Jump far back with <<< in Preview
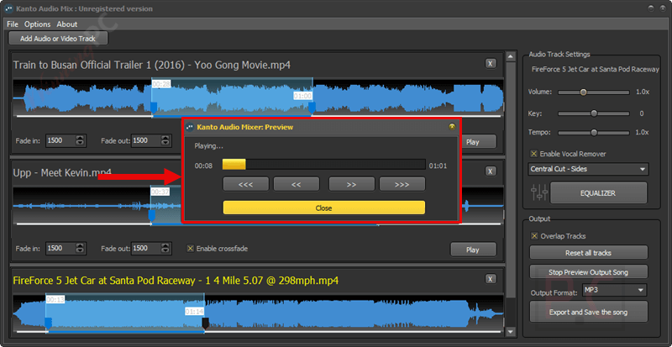Image resolution: width=672 pixels, height=347 pixels. coord(245,185)
